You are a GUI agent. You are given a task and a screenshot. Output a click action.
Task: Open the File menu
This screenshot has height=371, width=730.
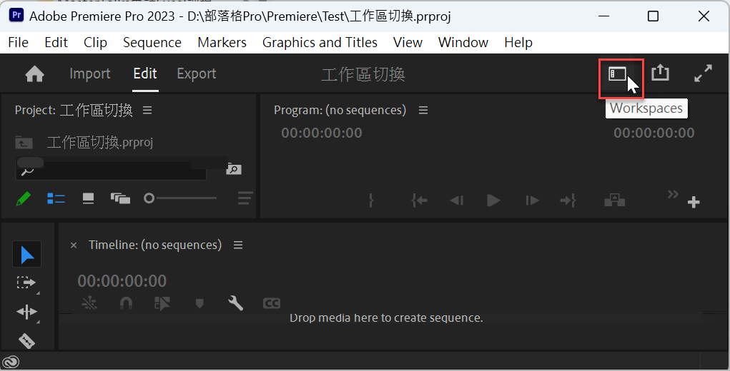(x=18, y=42)
